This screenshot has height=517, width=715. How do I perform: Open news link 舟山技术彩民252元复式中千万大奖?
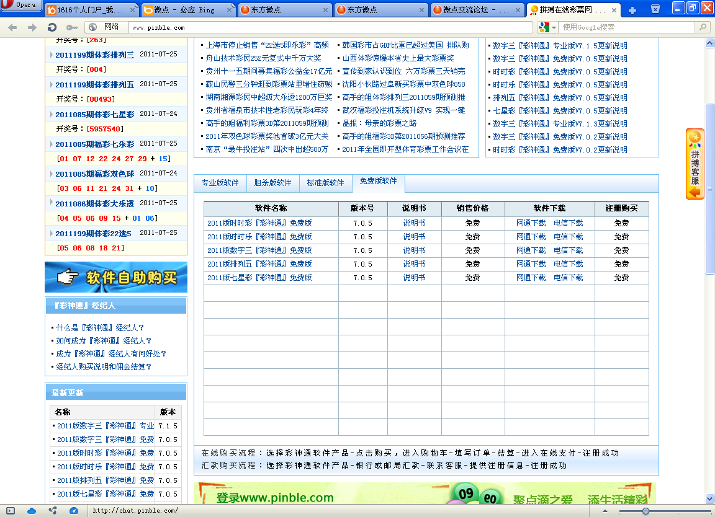tap(264, 58)
